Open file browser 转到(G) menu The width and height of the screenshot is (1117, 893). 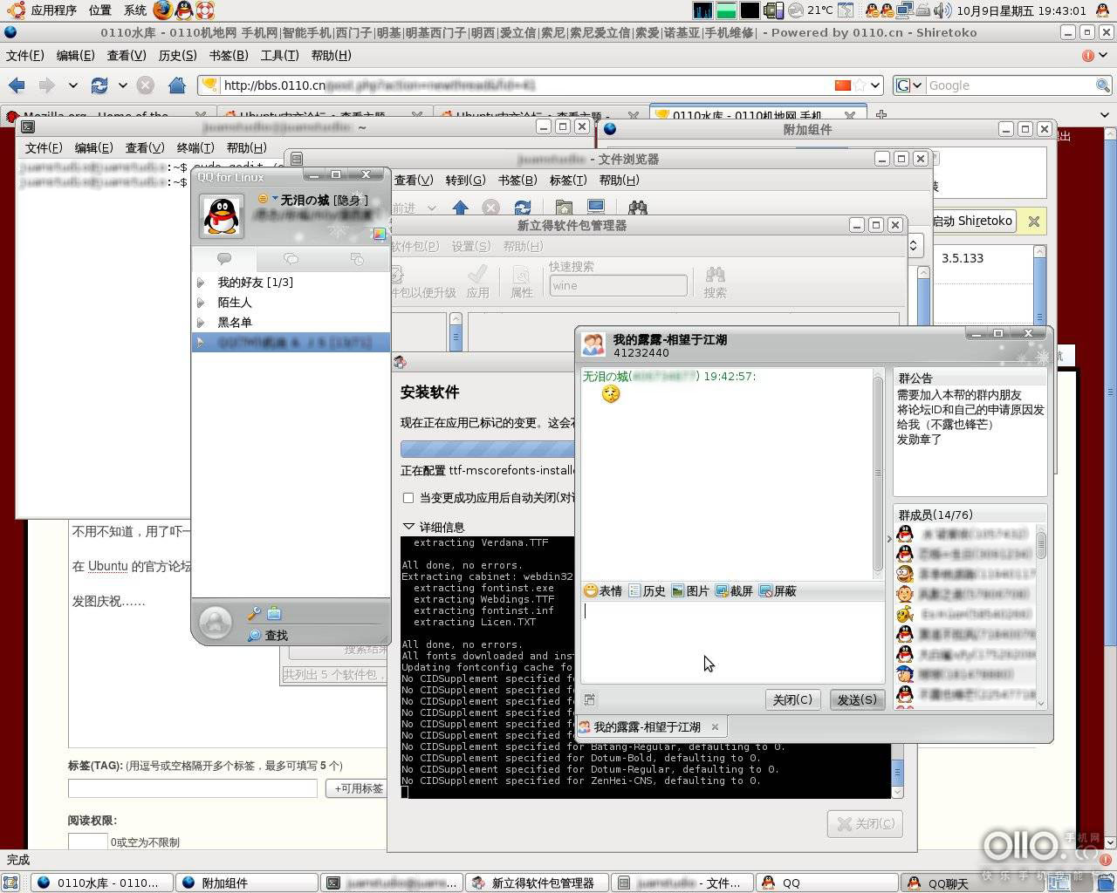(x=466, y=180)
